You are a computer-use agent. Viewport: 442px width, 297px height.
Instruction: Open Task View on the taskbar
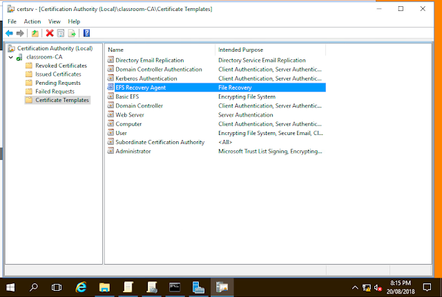tap(57, 287)
